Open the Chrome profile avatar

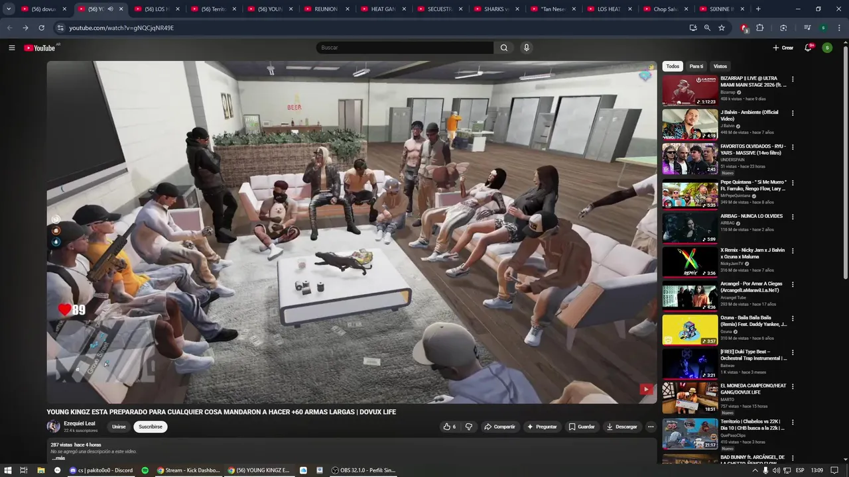point(823,28)
